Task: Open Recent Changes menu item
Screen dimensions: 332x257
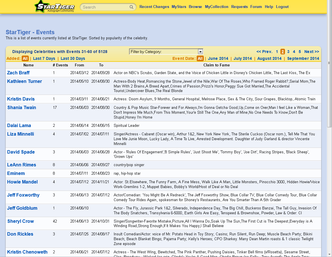Action: point(154,7)
